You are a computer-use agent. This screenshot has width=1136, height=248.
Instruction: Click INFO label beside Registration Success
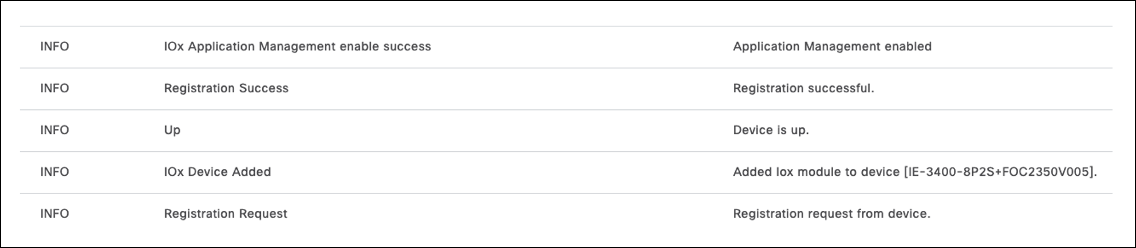pyautogui.click(x=54, y=88)
